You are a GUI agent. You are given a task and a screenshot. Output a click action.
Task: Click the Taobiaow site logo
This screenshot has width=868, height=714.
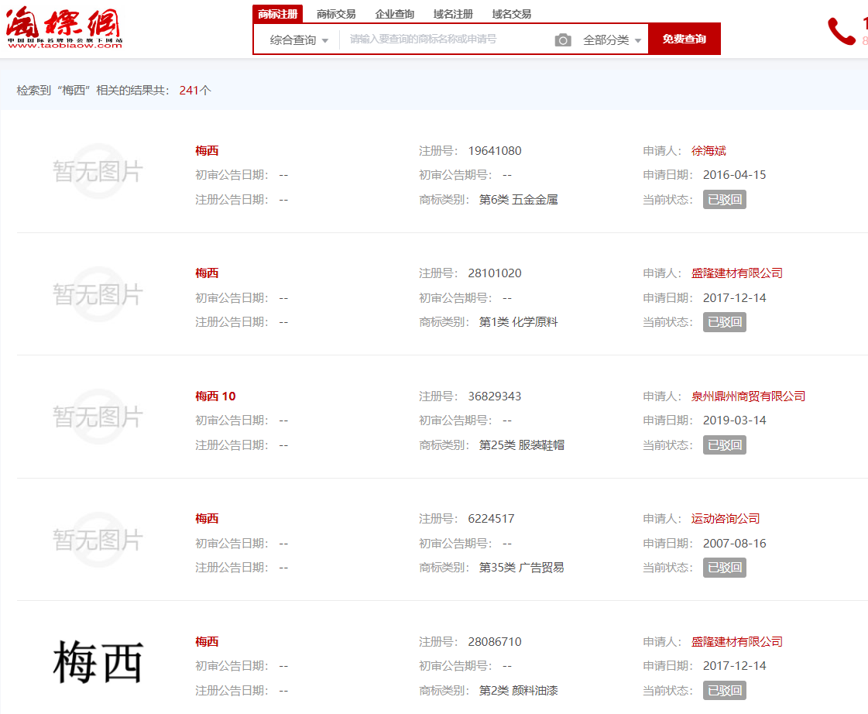click(64, 28)
